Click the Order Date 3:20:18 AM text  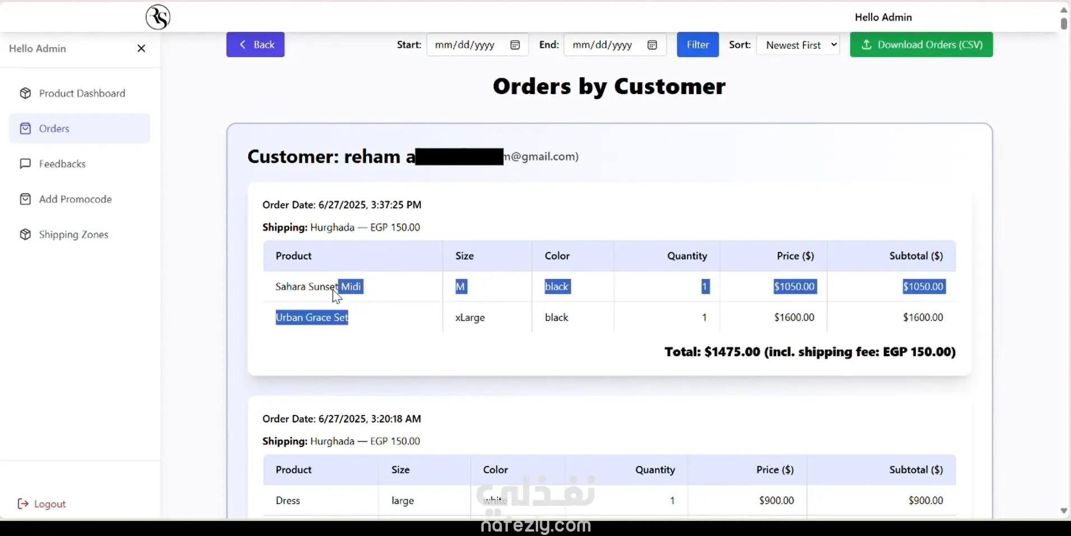point(342,419)
